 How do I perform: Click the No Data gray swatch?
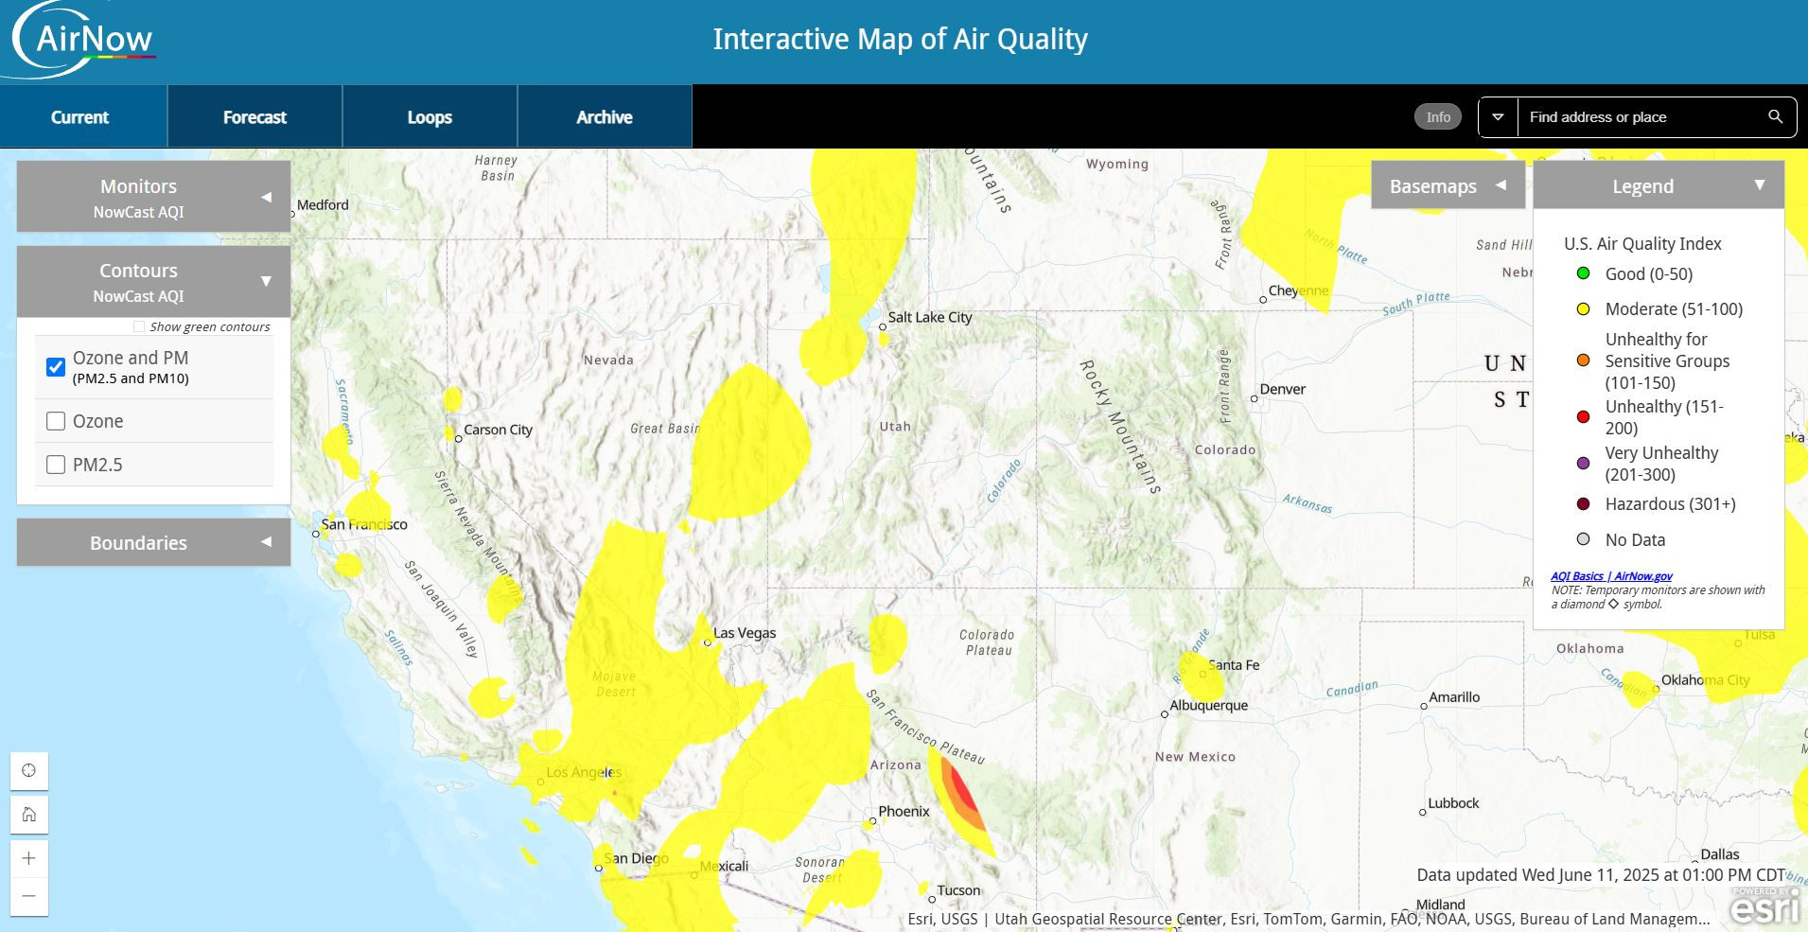click(x=1583, y=539)
